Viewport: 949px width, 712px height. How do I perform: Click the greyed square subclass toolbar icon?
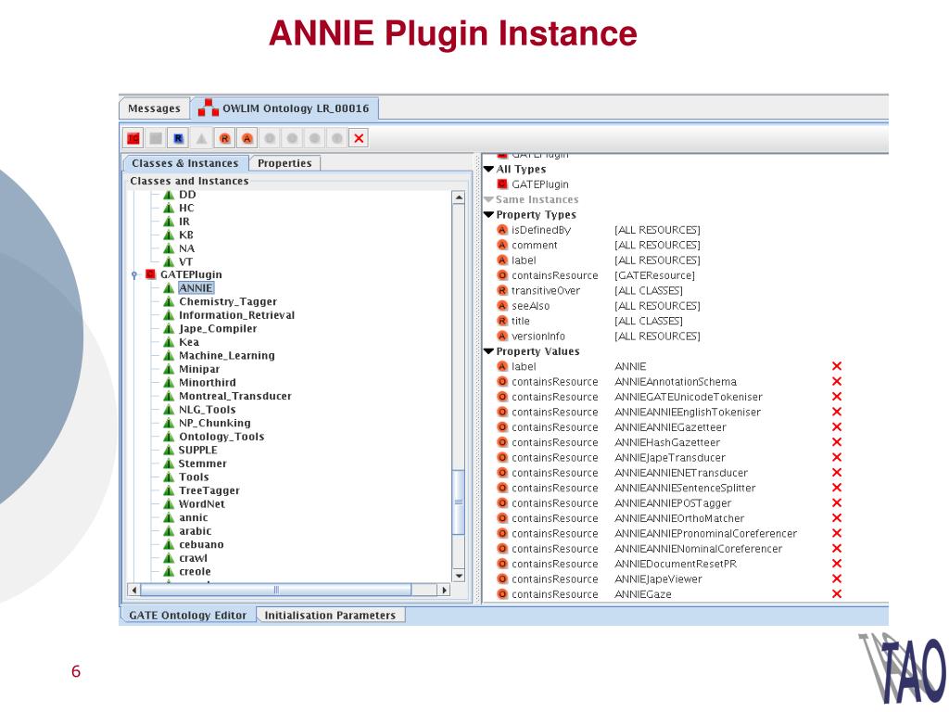(x=156, y=139)
